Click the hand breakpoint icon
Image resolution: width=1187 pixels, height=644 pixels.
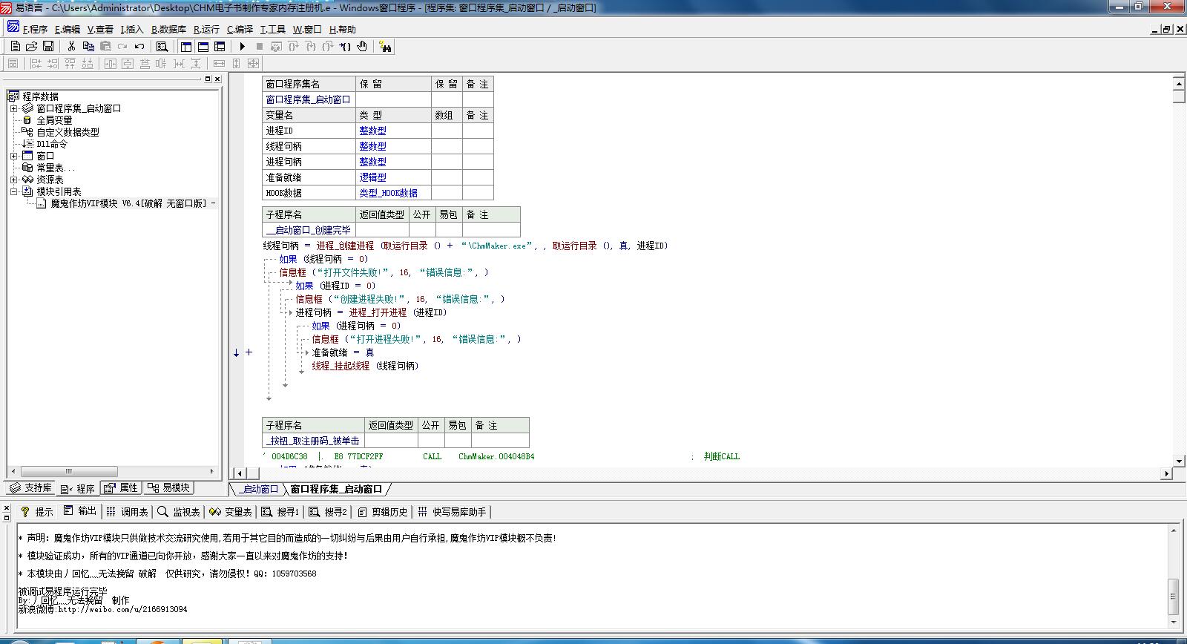pyautogui.click(x=362, y=46)
